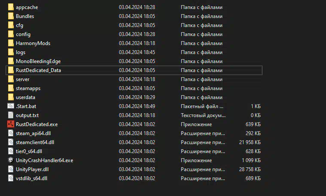Click the UnityPlayer.dll file icon

point(11,169)
